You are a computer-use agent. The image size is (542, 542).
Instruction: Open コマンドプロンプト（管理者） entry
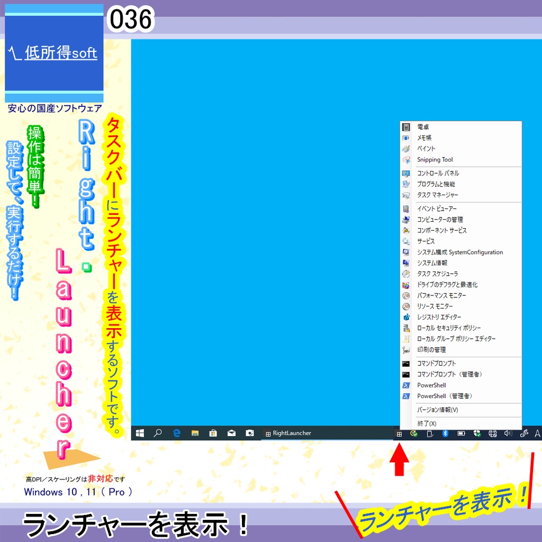[x=460, y=374]
